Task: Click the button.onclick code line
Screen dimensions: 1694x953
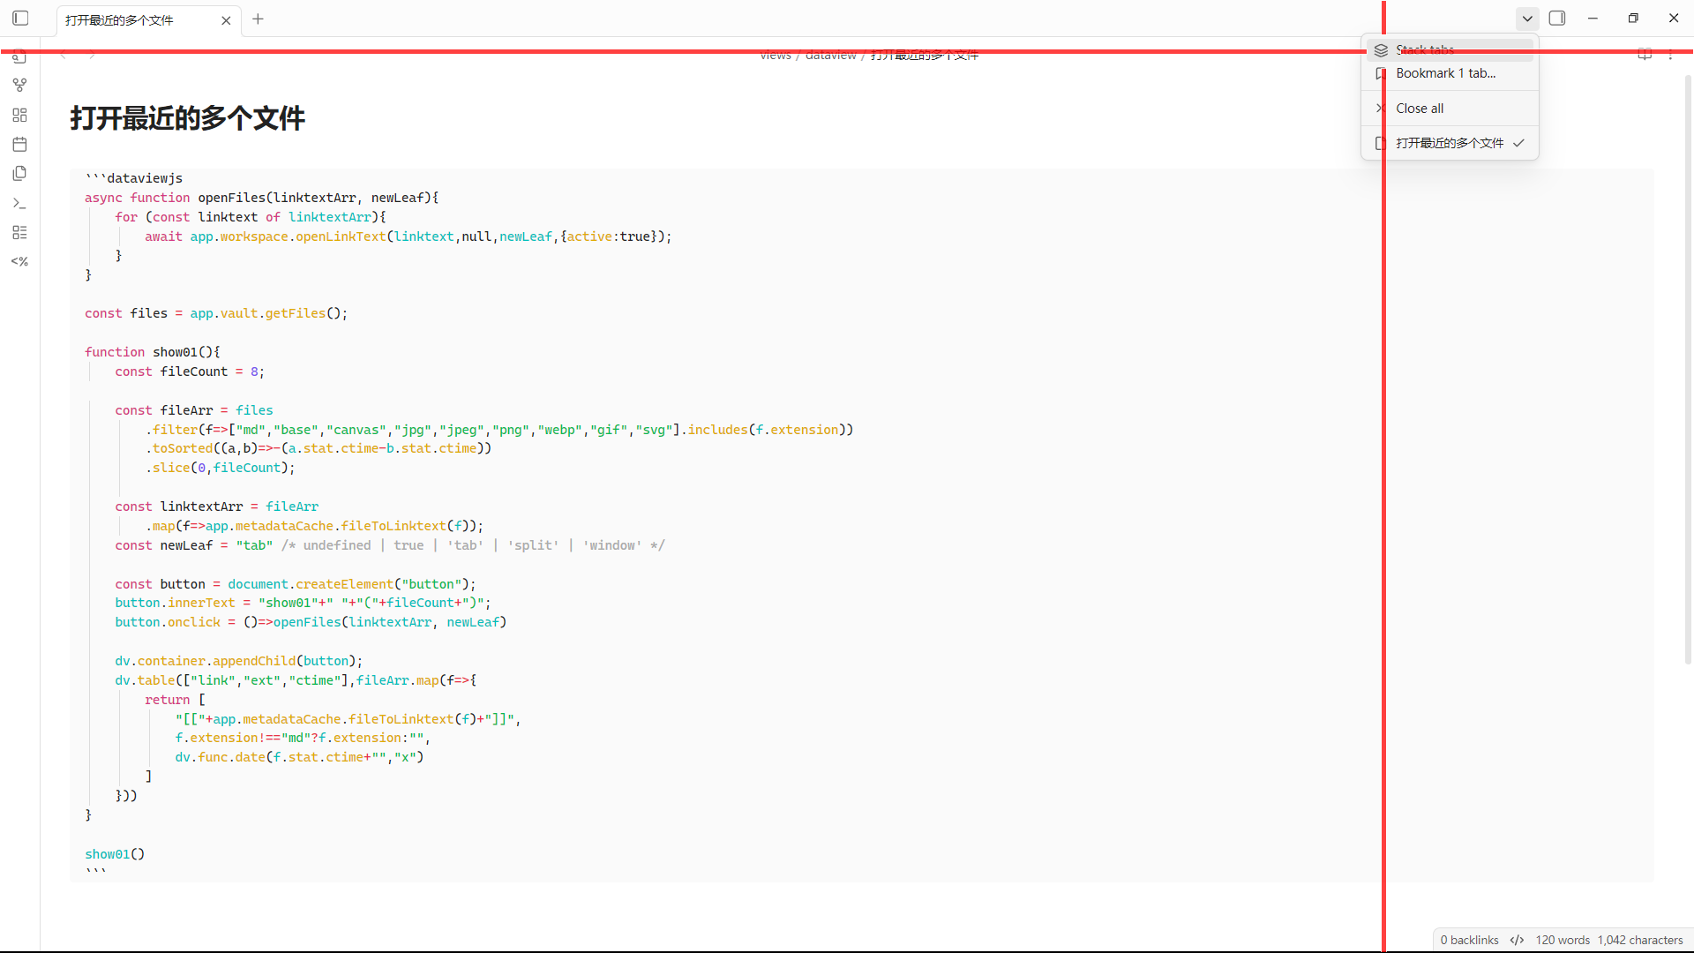Action: pos(311,622)
